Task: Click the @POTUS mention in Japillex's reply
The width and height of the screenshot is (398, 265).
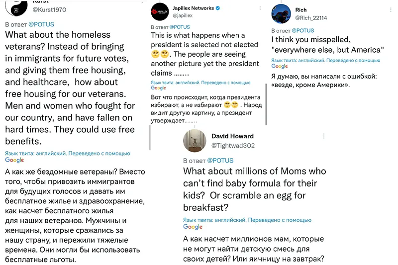Action: [180, 27]
